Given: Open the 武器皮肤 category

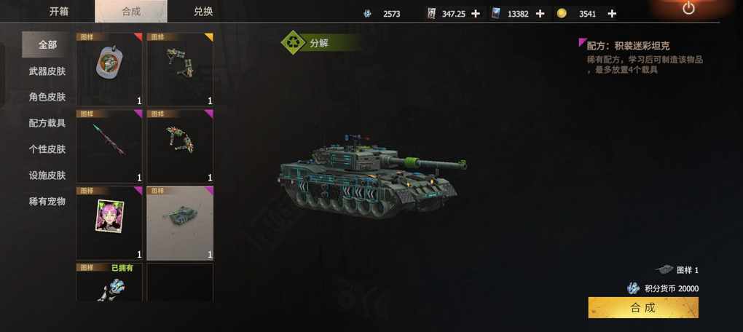Looking at the screenshot, I should (x=47, y=71).
